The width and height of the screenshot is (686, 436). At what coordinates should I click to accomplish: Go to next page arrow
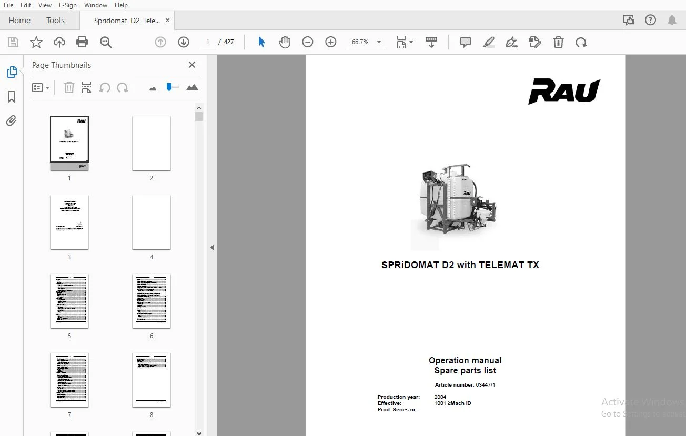click(x=184, y=42)
